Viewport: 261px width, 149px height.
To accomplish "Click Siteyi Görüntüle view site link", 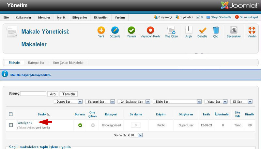I will pos(219,17).
